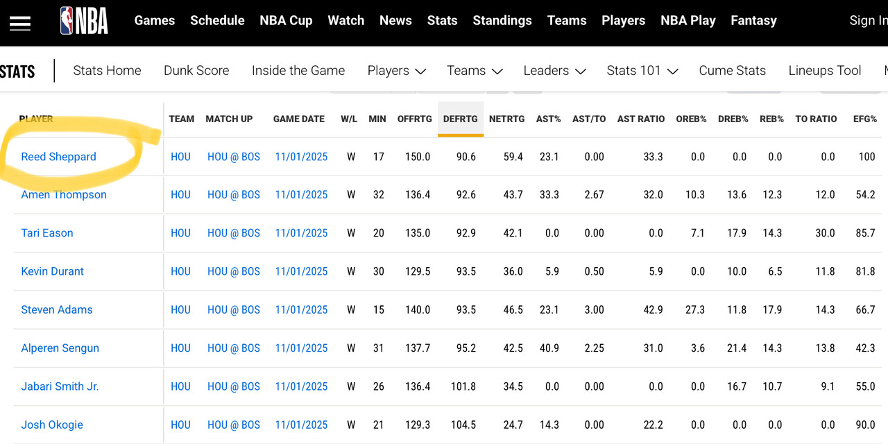This screenshot has height=444, width=888.
Task: Open Fantasy in top navigation
Action: 753,21
